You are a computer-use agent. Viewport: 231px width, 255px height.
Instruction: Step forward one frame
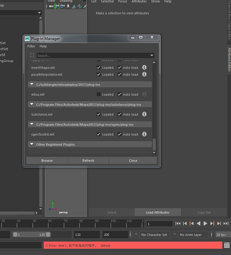tap(219, 223)
